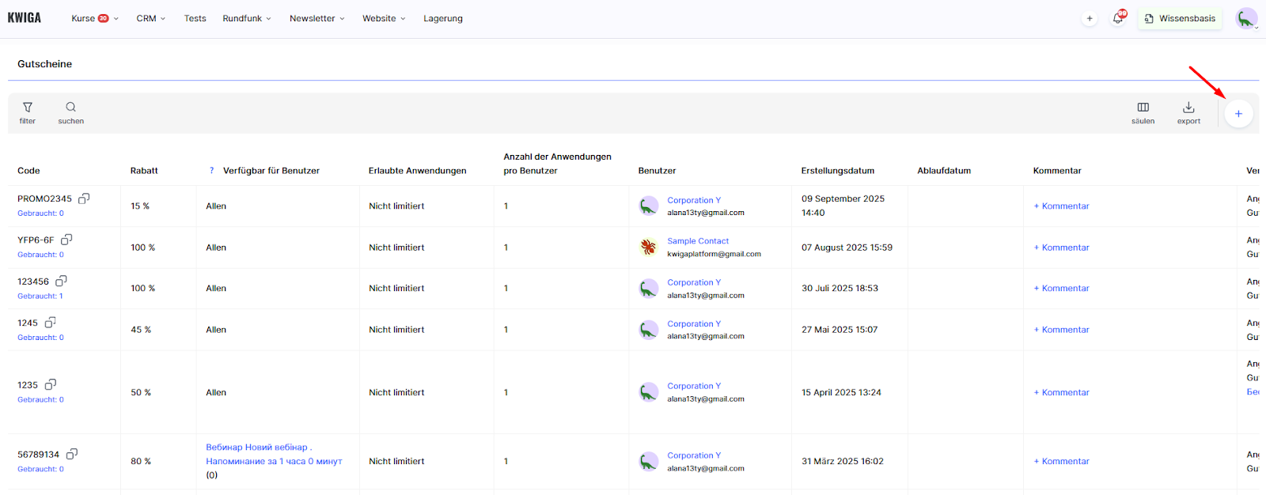Copy the PROMO2345 coupon code
The height and width of the screenshot is (495, 1266).
pyautogui.click(x=84, y=198)
